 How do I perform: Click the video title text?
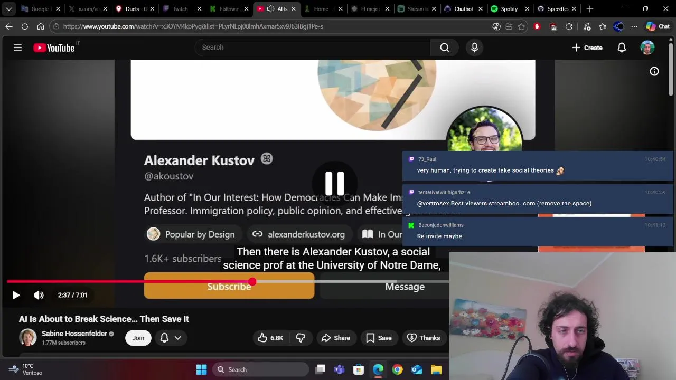pos(104,319)
